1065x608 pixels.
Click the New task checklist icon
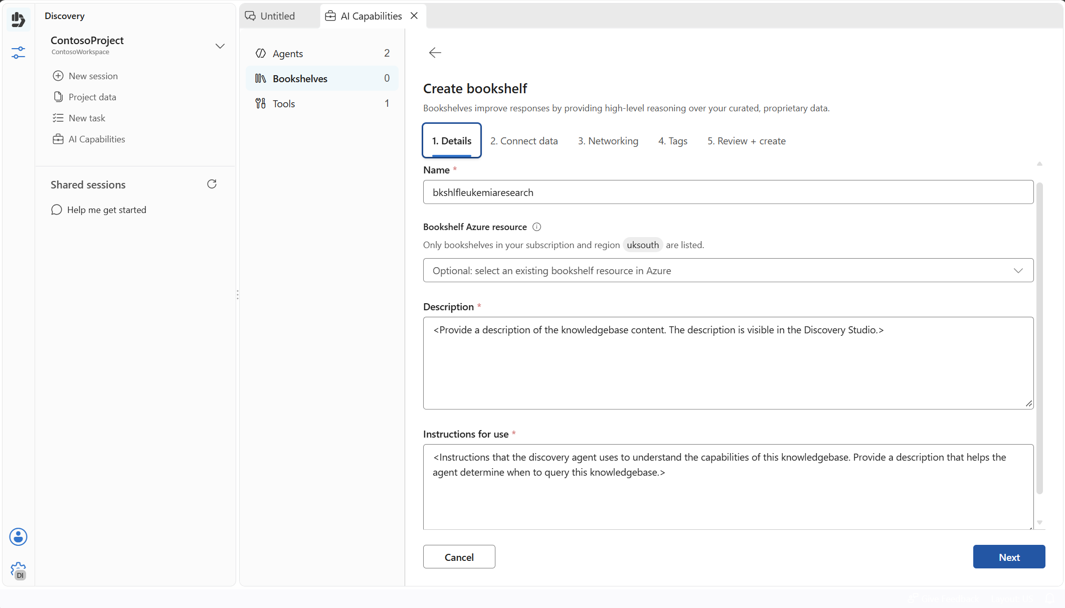[58, 118]
